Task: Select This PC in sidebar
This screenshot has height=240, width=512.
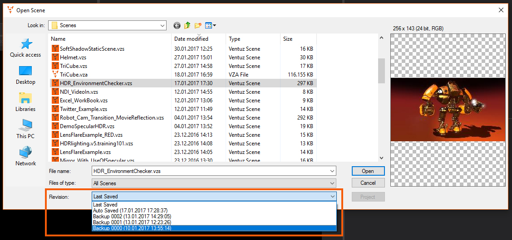Action: (25, 129)
